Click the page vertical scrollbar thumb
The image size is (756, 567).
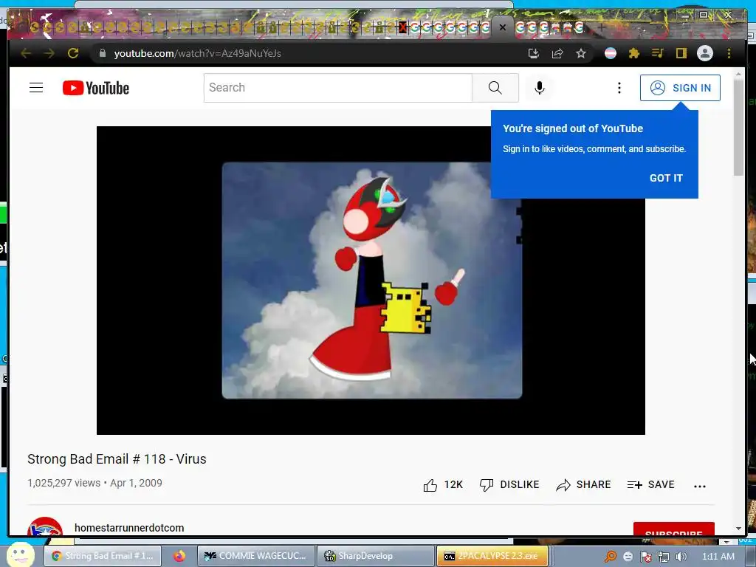coord(738,127)
